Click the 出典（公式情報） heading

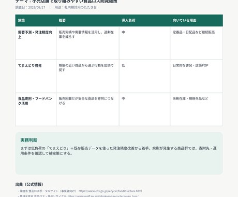(29, 185)
